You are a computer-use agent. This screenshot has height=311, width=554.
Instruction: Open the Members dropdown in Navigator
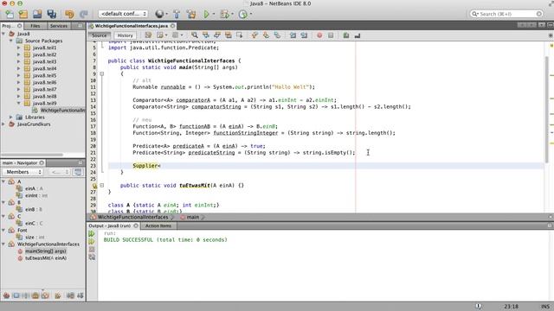tap(23, 172)
